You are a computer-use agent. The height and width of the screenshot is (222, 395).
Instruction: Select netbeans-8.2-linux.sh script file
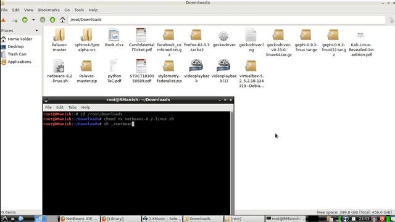[59, 72]
